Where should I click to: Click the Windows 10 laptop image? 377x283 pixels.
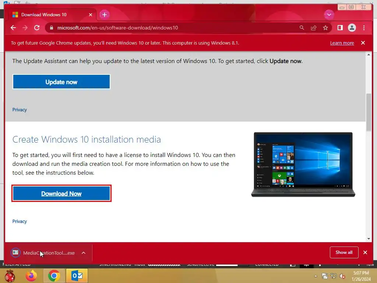pos(303,165)
